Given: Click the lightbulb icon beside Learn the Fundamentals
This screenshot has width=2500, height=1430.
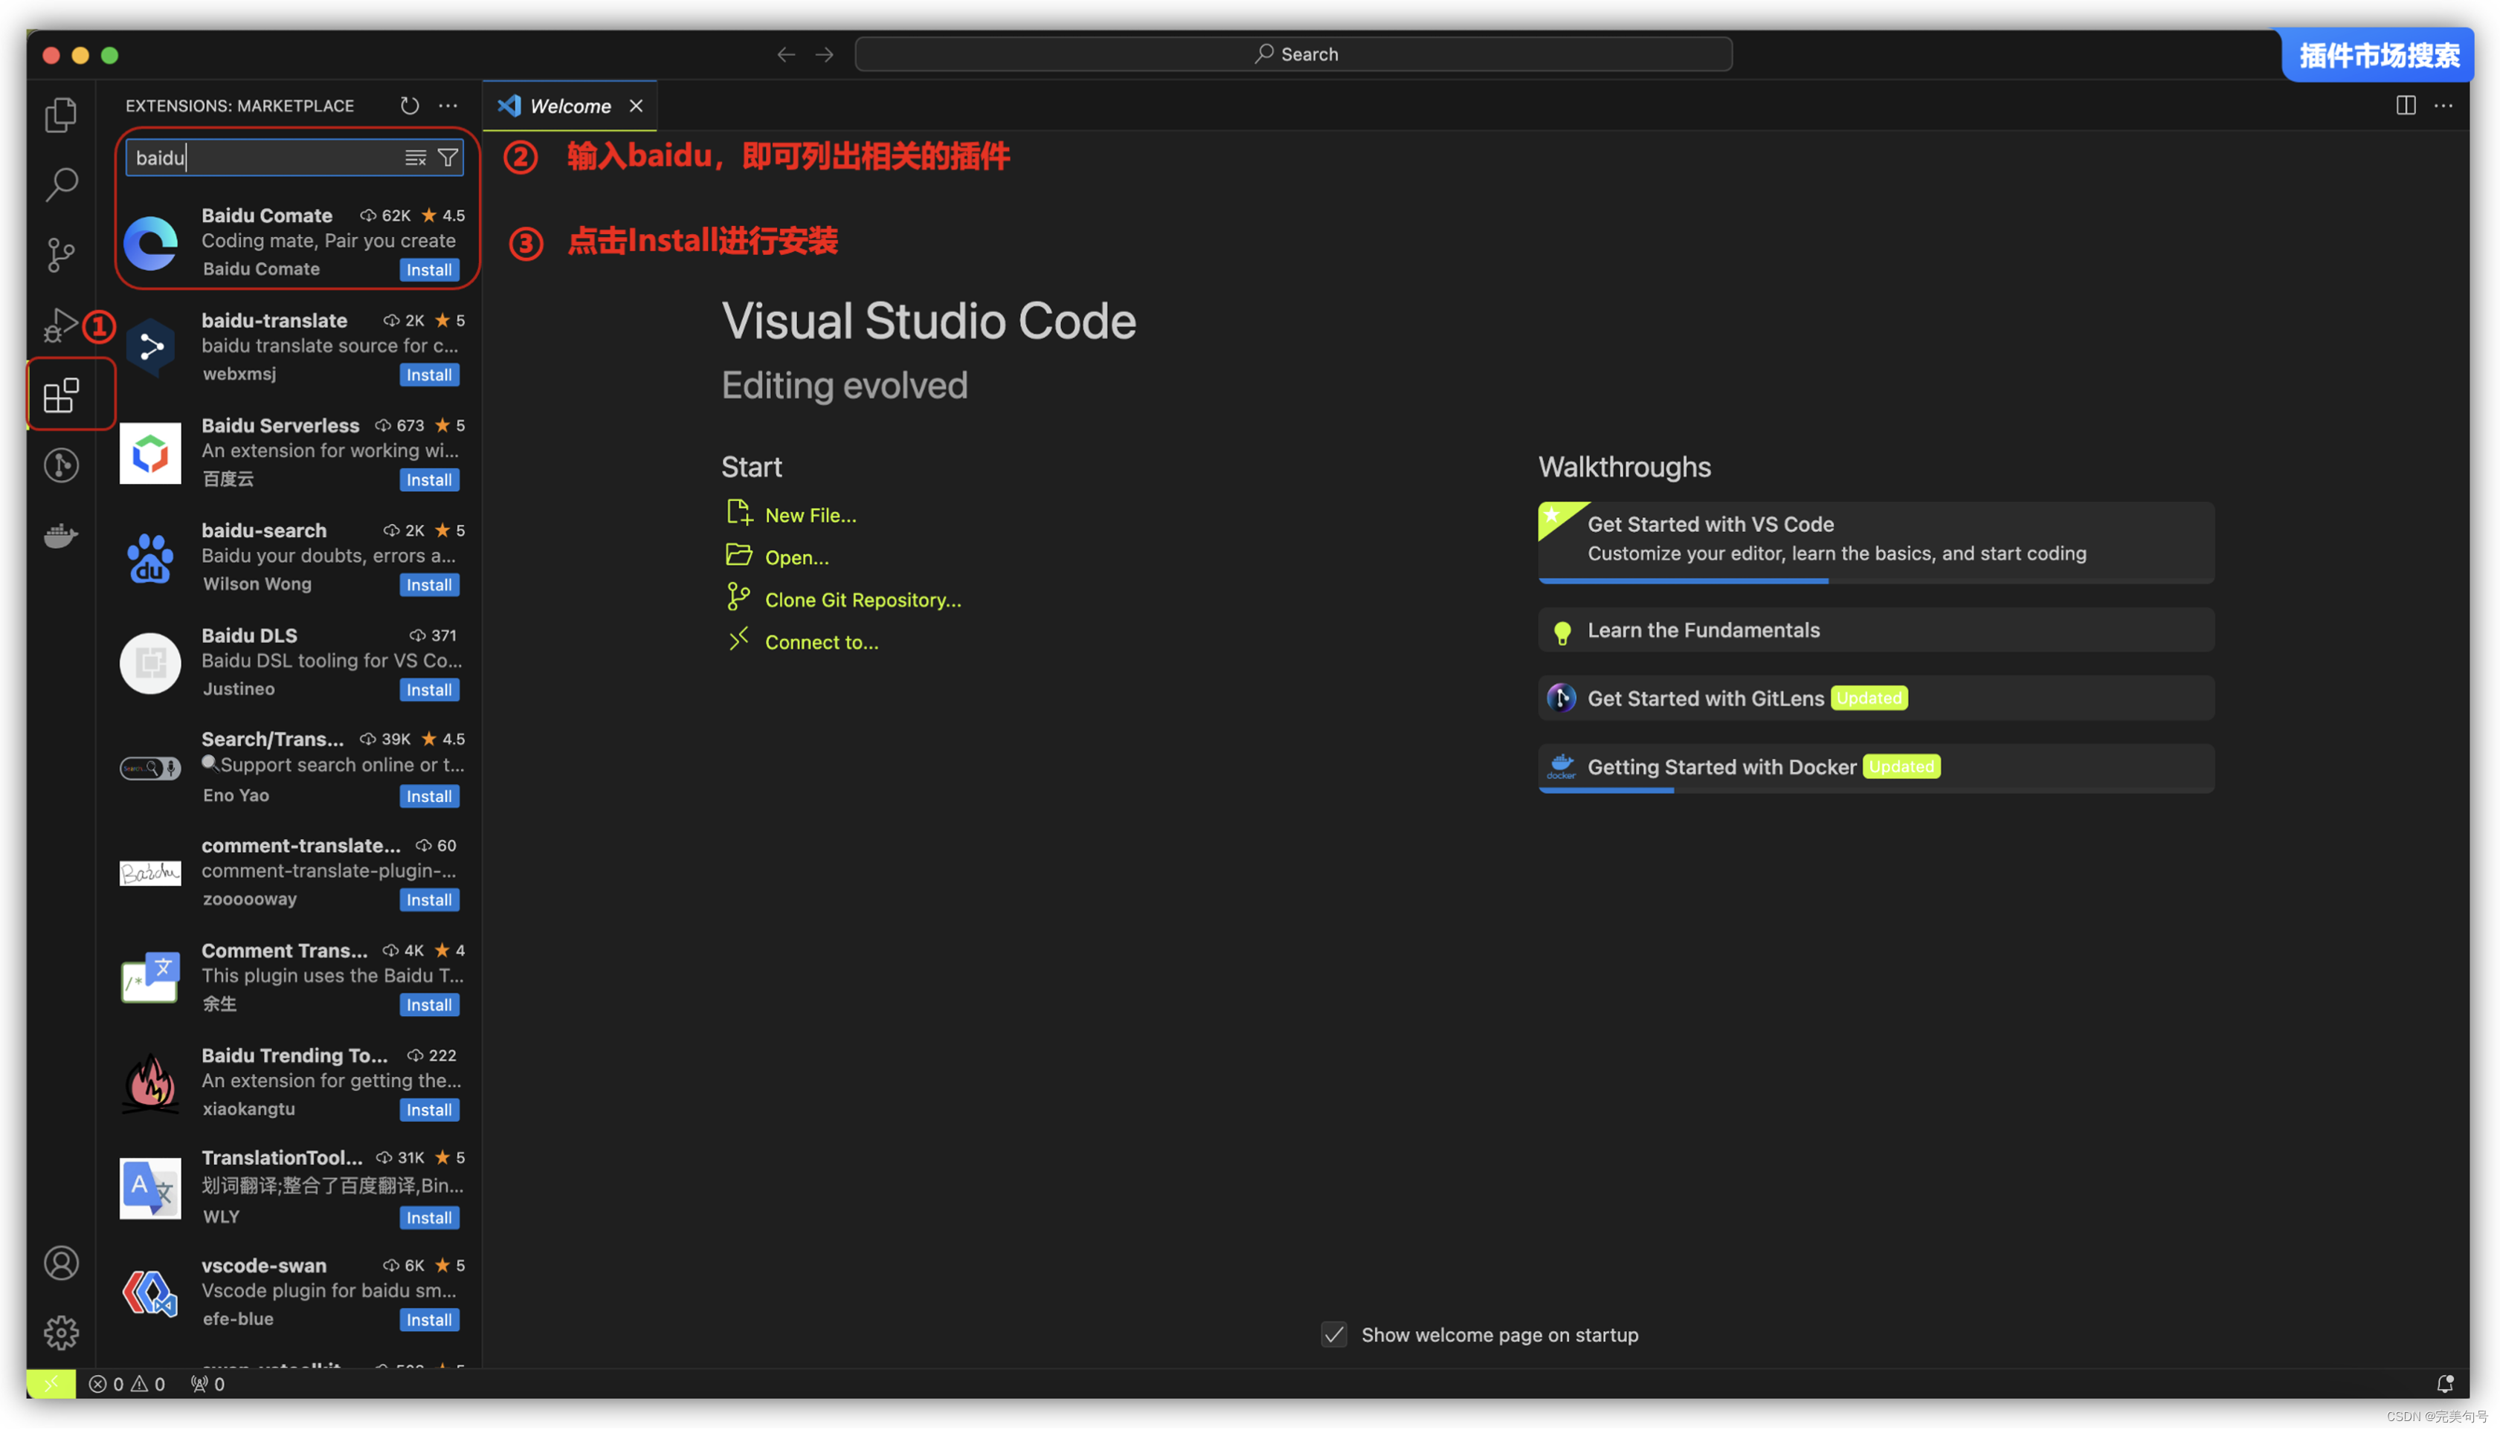Looking at the screenshot, I should tap(1562, 632).
